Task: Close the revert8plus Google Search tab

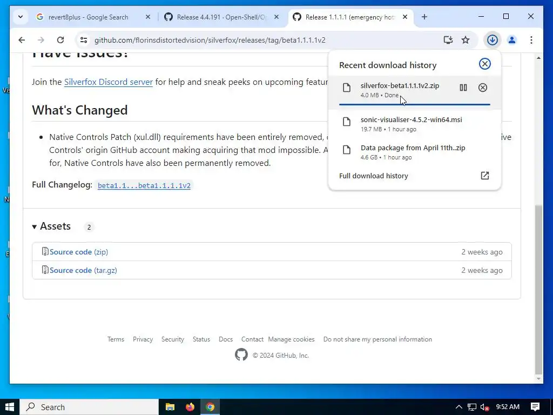Action: tap(148, 17)
